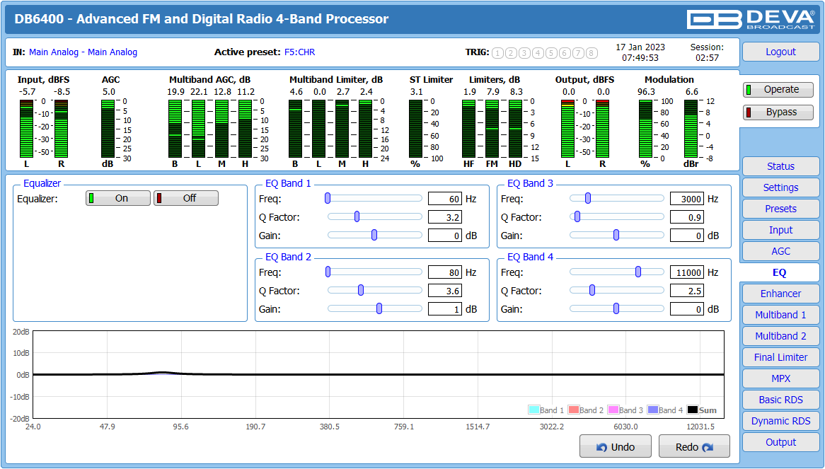Turn the Equalizer On
The width and height of the screenshot is (825, 469).
click(x=118, y=198)
